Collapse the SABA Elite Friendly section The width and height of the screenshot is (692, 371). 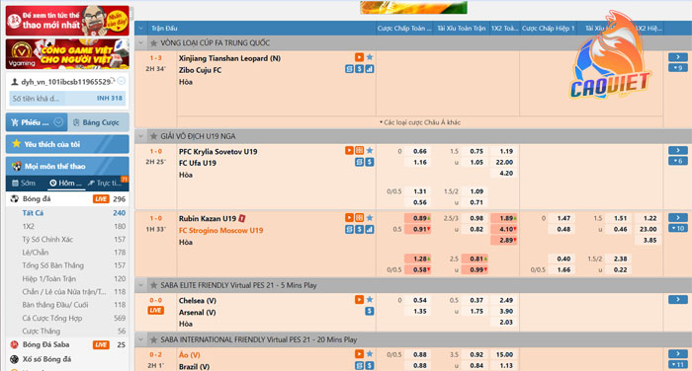pos(140,285)
